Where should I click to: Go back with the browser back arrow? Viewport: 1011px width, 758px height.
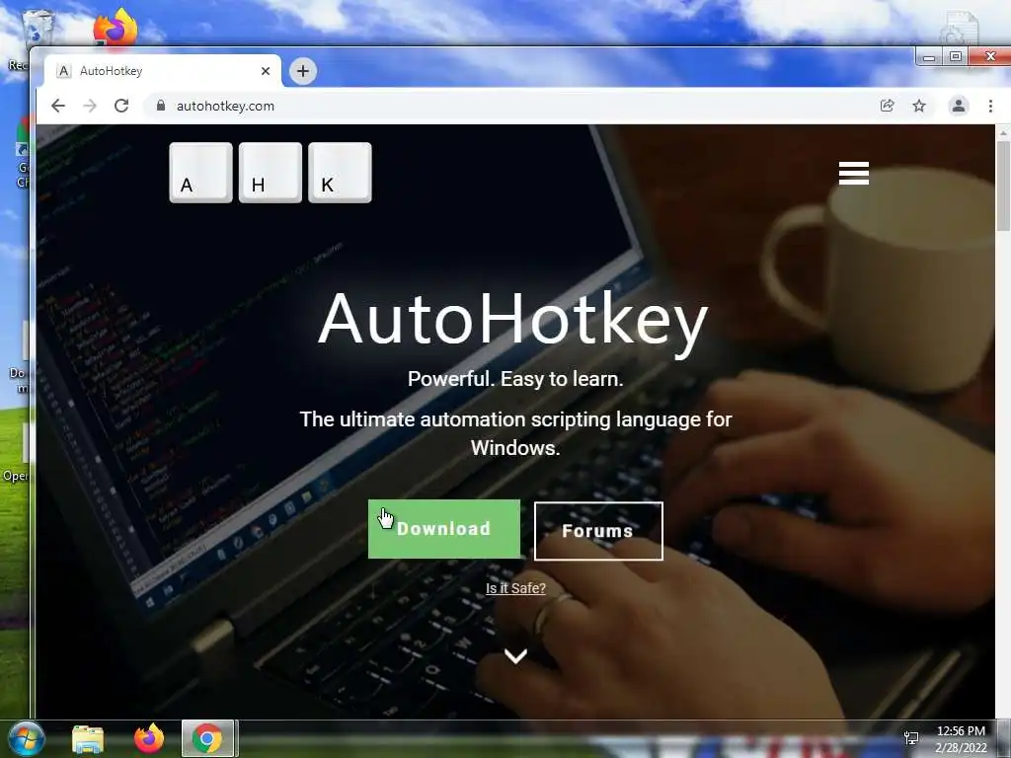coord(58,106)
